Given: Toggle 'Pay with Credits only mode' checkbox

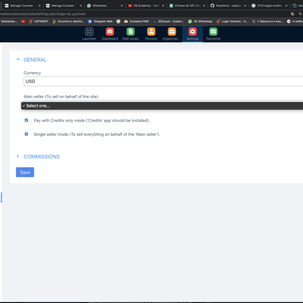Looking at the screenshot, I should [26, 121].
